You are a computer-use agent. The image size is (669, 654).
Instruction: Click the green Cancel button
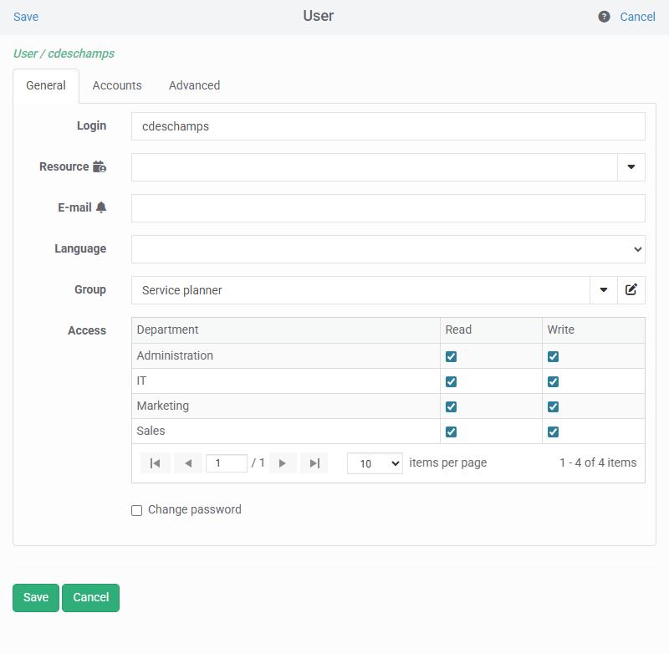pos(90,597)
